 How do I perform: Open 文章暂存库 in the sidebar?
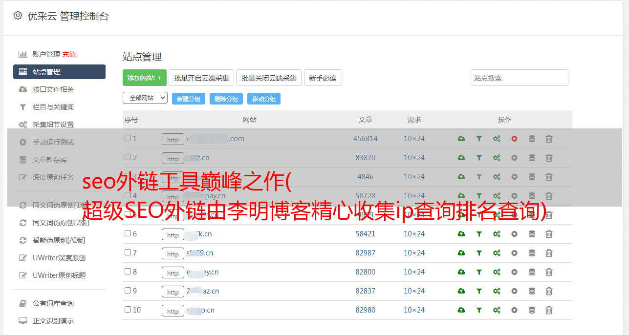click(50, 160)
